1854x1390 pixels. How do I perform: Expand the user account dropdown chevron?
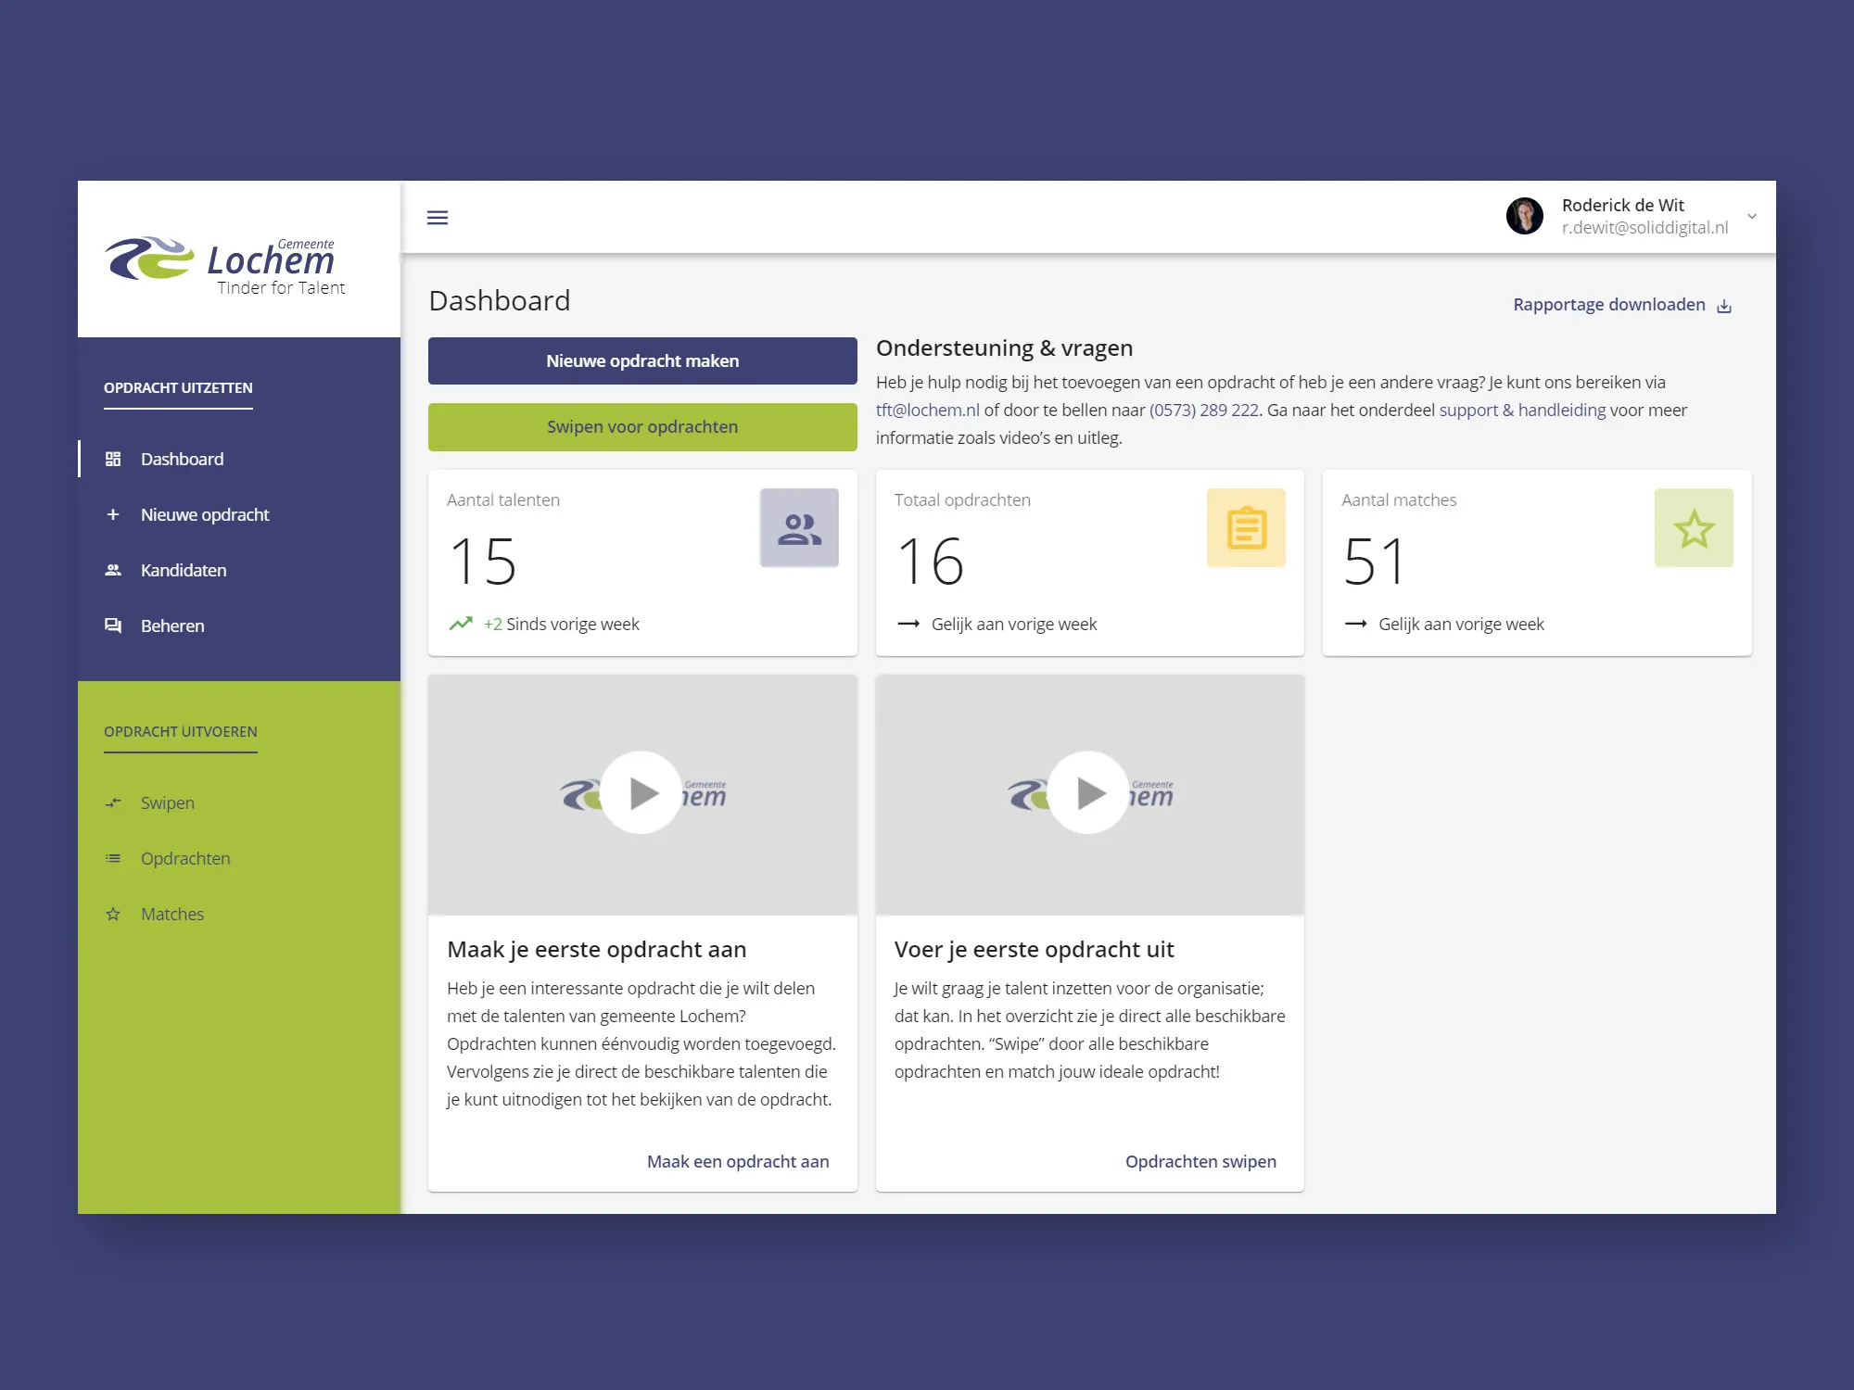(x=1752, y=217)
